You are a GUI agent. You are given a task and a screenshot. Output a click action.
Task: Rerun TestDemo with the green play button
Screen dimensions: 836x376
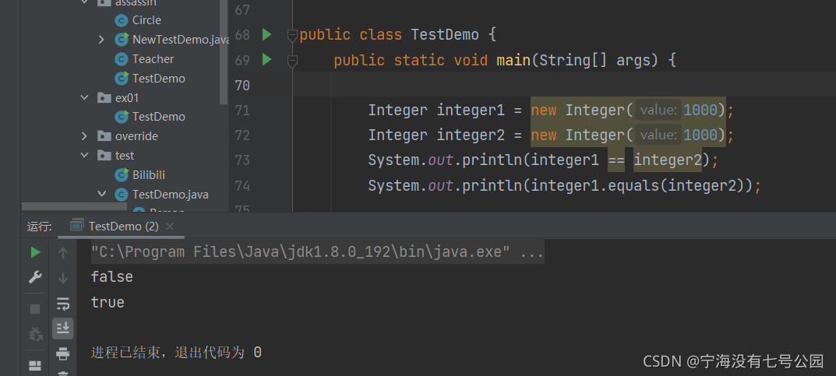tap(35, 252)
